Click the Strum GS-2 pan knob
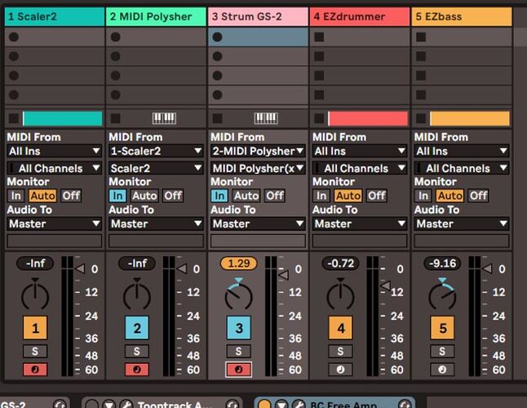The width and height of the screenshot is (527, 408). (x=239, y=295)
